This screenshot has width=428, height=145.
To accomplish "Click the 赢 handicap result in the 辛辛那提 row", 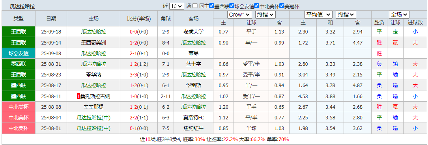I will click(395, 107).
